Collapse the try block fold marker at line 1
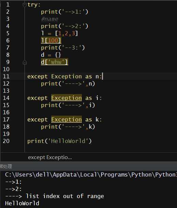177x208 pixels. (25, 5)
